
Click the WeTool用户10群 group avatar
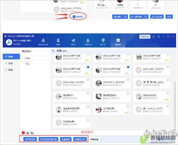(x=59, y=57)
